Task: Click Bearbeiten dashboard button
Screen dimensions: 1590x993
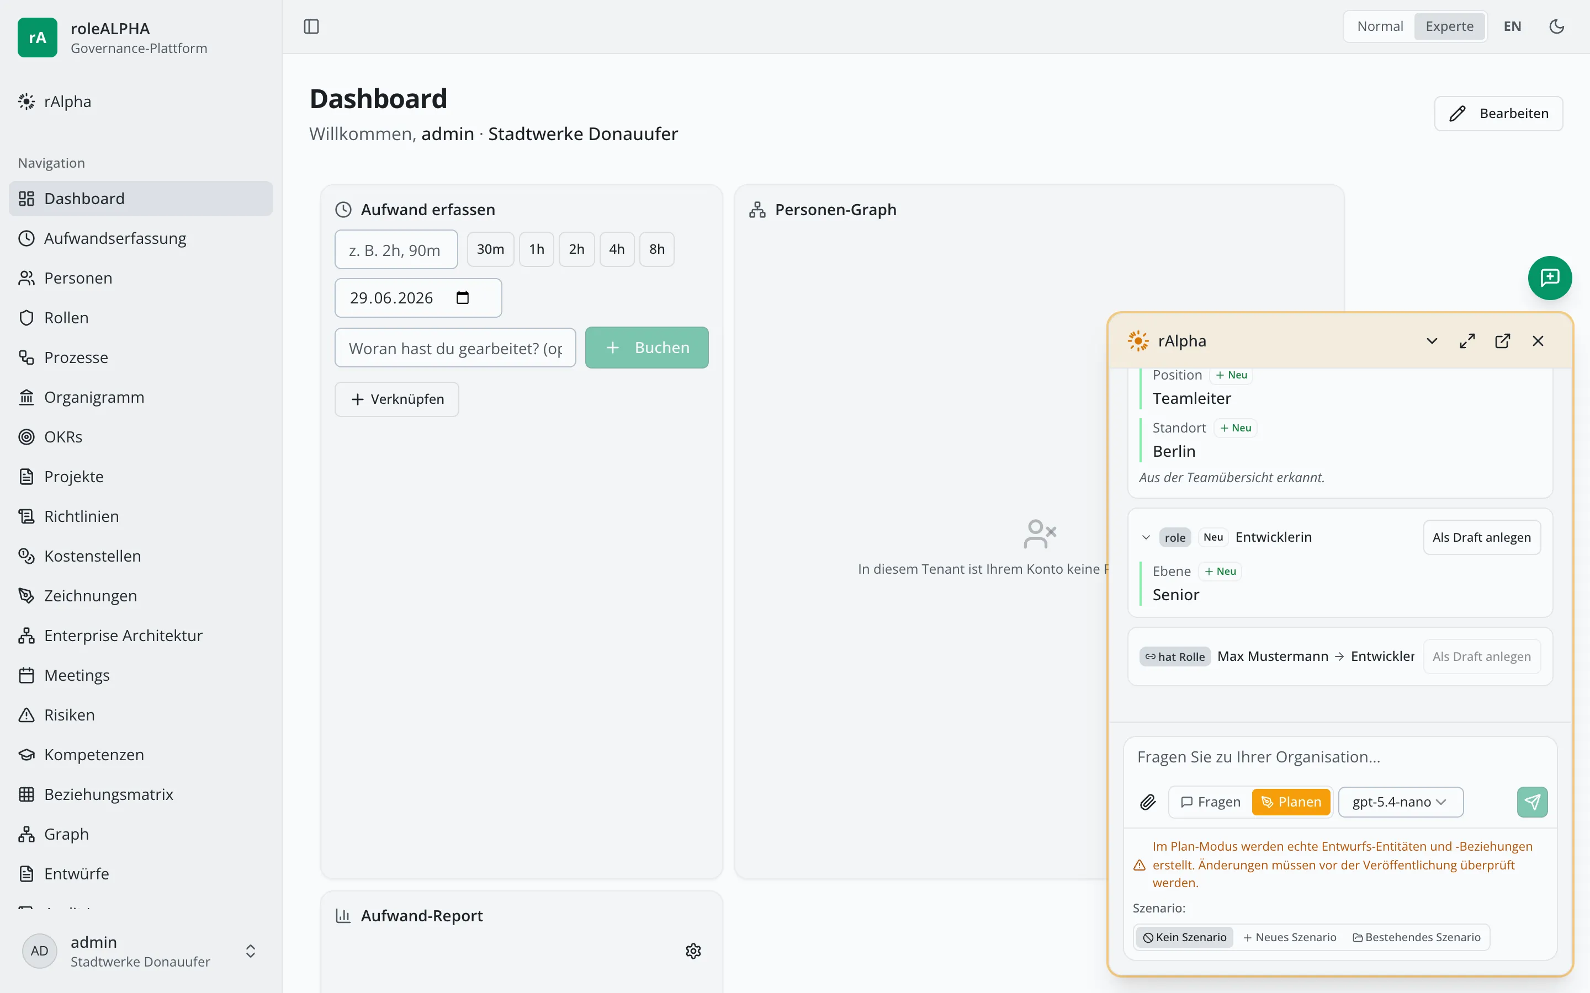Action: point(1498,114)
